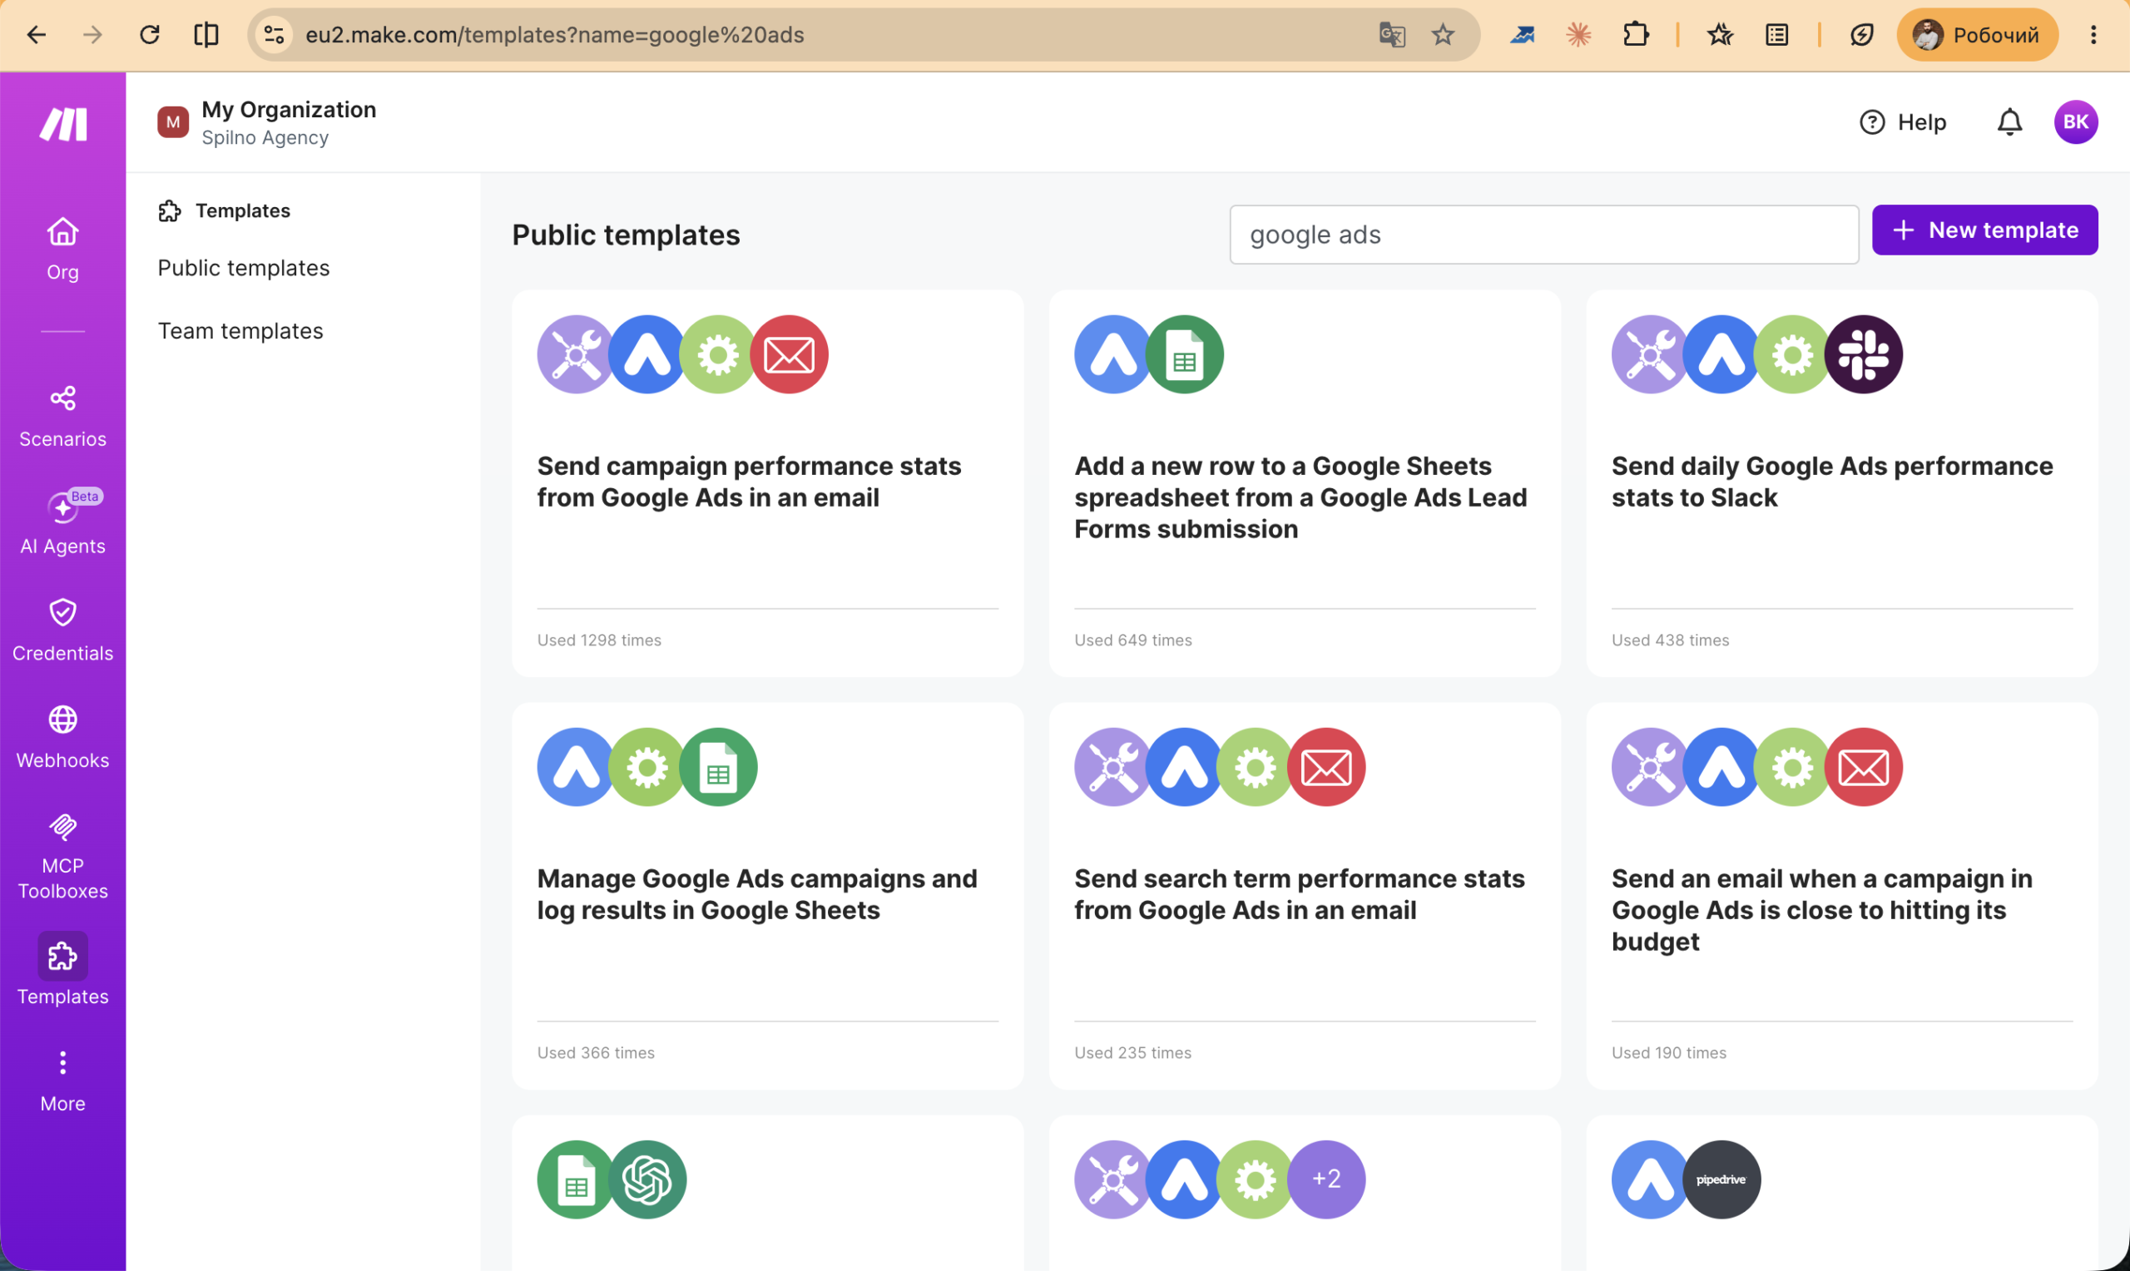
Task: Open Scenarios from the sidebar
Action: click(62, 416)
